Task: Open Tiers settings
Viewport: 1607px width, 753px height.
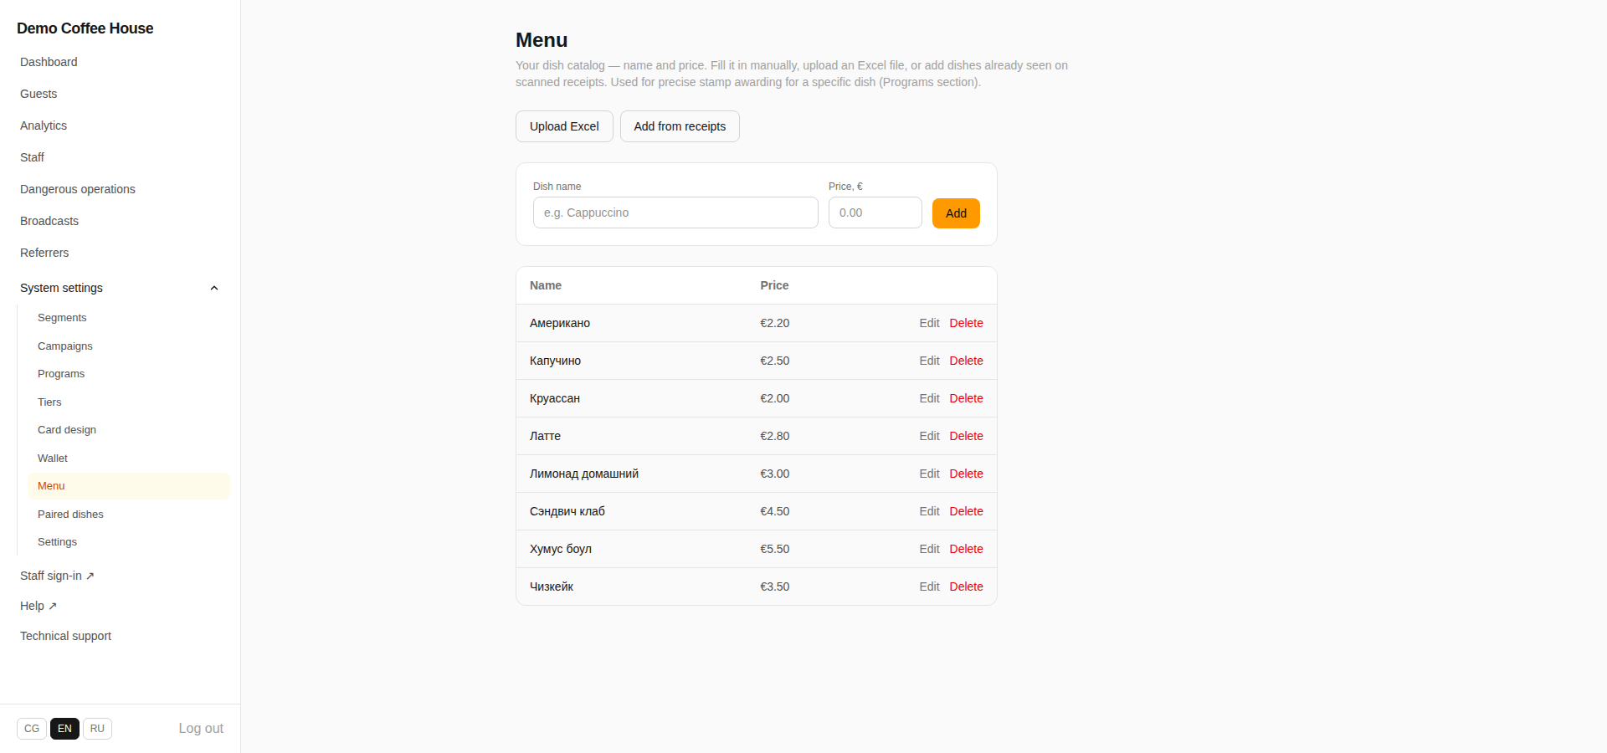Action: click(x=49, y=402)
